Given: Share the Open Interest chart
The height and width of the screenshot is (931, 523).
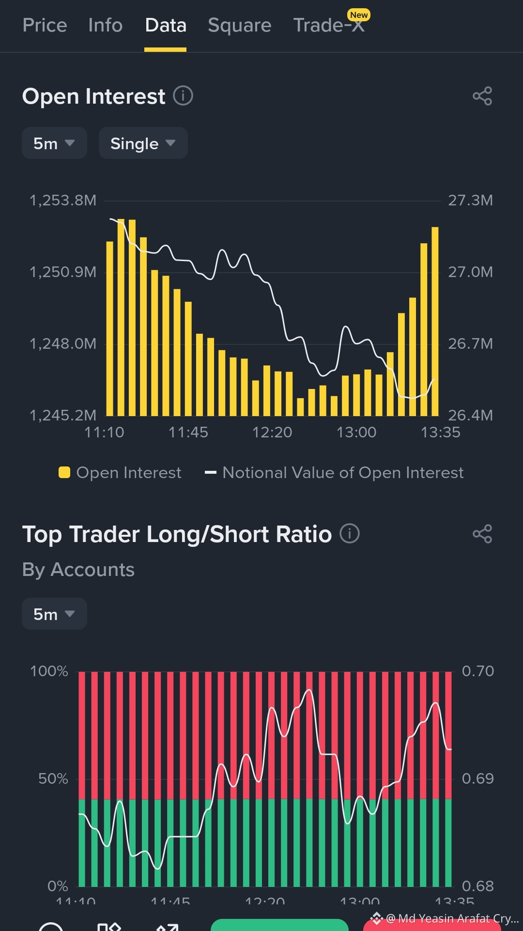Looking at the screenshot, I should pos(482,96).
